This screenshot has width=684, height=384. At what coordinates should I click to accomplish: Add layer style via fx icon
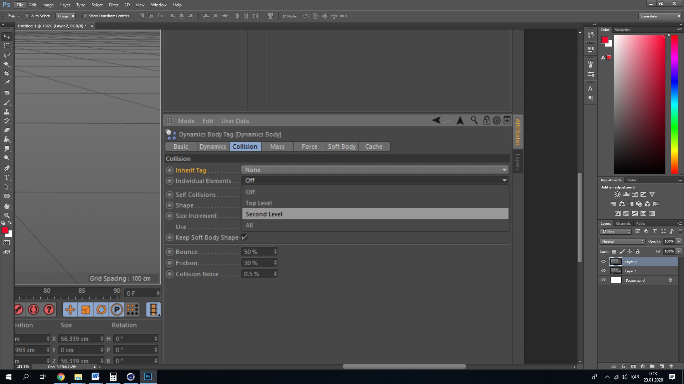pyautogui.click(x=624, y=367)
